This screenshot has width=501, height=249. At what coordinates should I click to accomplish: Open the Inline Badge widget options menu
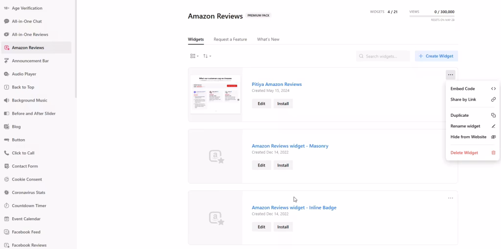point(451,198)
